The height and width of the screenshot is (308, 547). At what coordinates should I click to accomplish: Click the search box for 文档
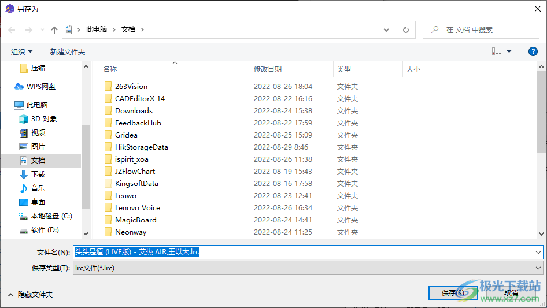481,29
